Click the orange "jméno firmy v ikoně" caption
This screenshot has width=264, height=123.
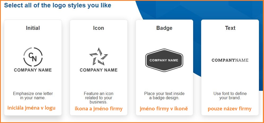(x=164, y=109)
